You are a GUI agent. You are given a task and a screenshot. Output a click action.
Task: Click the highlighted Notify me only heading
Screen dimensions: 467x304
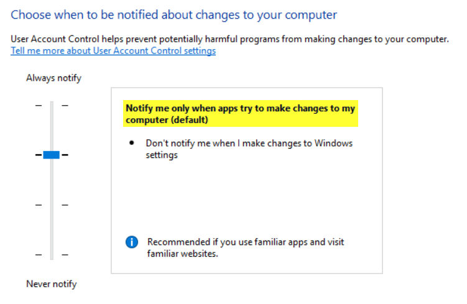(x=241, y=114)
